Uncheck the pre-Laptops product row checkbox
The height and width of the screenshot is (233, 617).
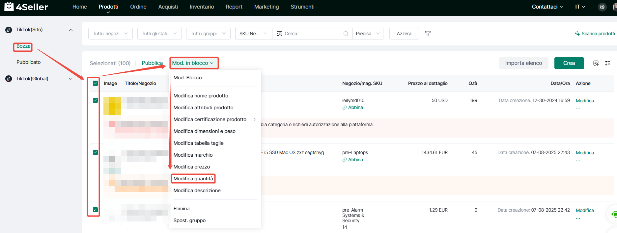point(96,152)
